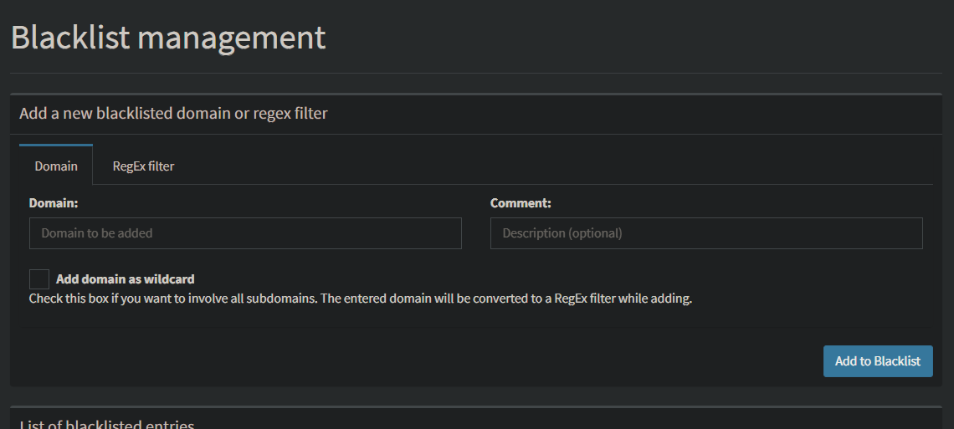Focus the Domain to be added field

[245, 233]
